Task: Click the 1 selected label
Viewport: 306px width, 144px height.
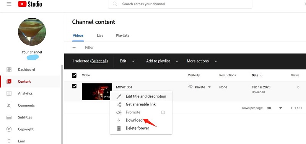Action: (81, 61)
